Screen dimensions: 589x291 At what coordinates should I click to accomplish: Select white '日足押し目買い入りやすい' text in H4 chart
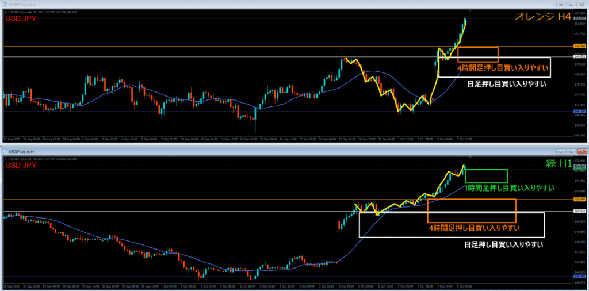pos(506,84)
